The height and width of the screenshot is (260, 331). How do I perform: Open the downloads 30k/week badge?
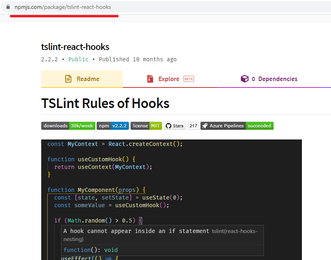(x=68, y=126)
